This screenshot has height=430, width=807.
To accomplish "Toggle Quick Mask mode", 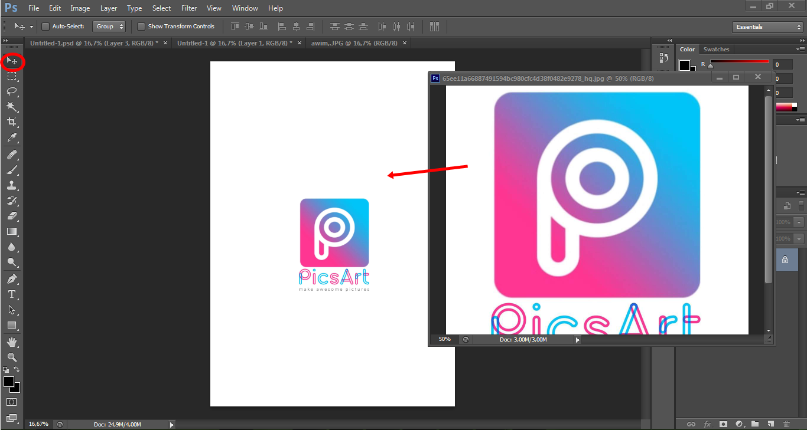I will pos(12,402).
